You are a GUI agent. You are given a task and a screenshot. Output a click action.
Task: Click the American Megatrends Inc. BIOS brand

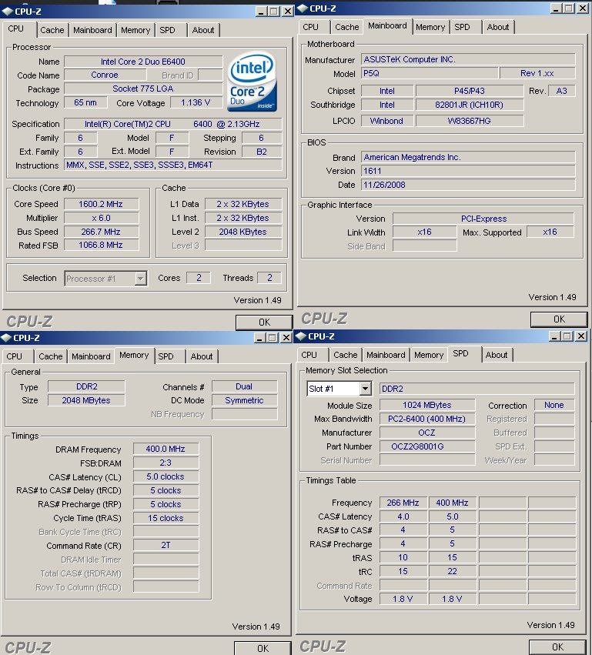pos(468,157)
